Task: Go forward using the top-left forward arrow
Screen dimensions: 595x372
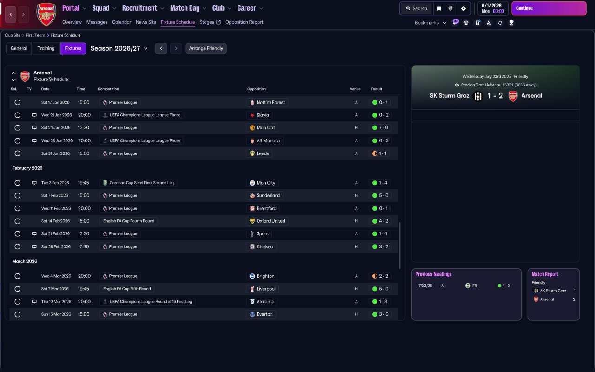Action: [x=23, y=14]
